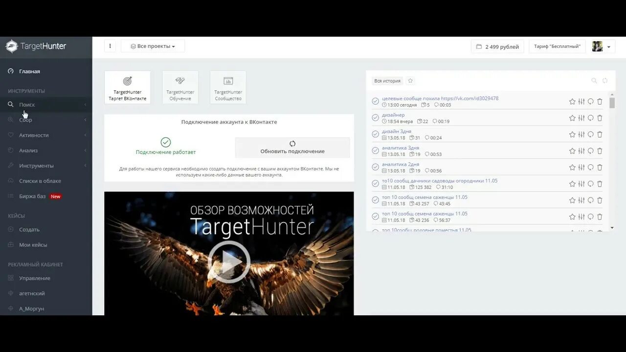This screenshot has width=626, height=352.
Task: Open settings sliders for целевые сообще похила
Action: click(x=581, y=102)
